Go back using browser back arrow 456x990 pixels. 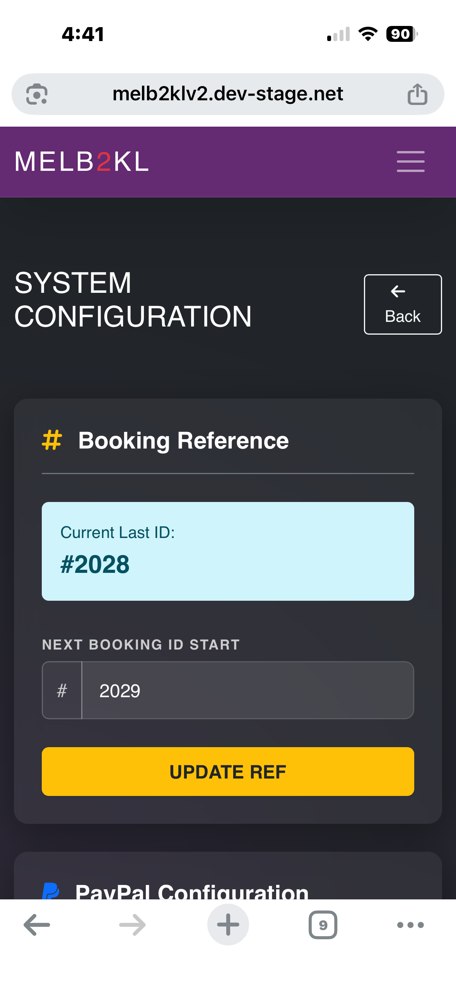click(x=37, y=925)
